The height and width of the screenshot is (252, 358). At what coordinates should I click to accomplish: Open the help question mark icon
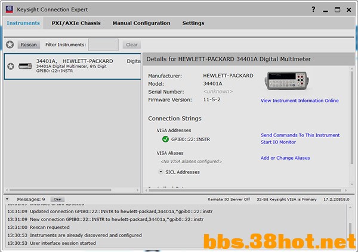[313, 10]
